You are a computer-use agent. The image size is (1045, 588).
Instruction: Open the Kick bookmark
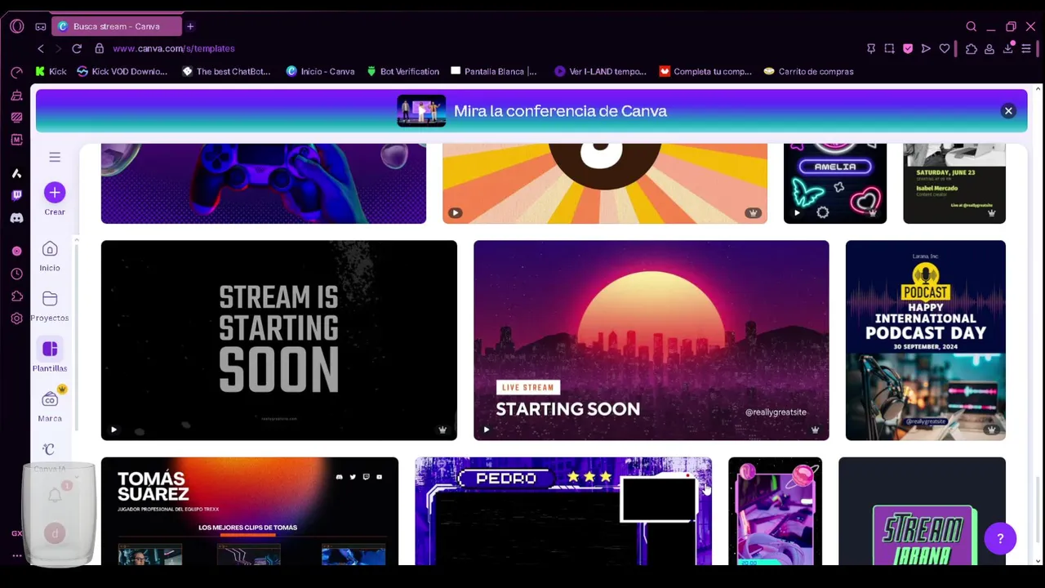point(51,71)
